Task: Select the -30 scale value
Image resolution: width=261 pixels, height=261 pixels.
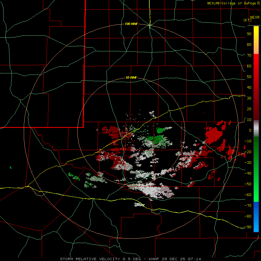Action: (x=248, y=163)
